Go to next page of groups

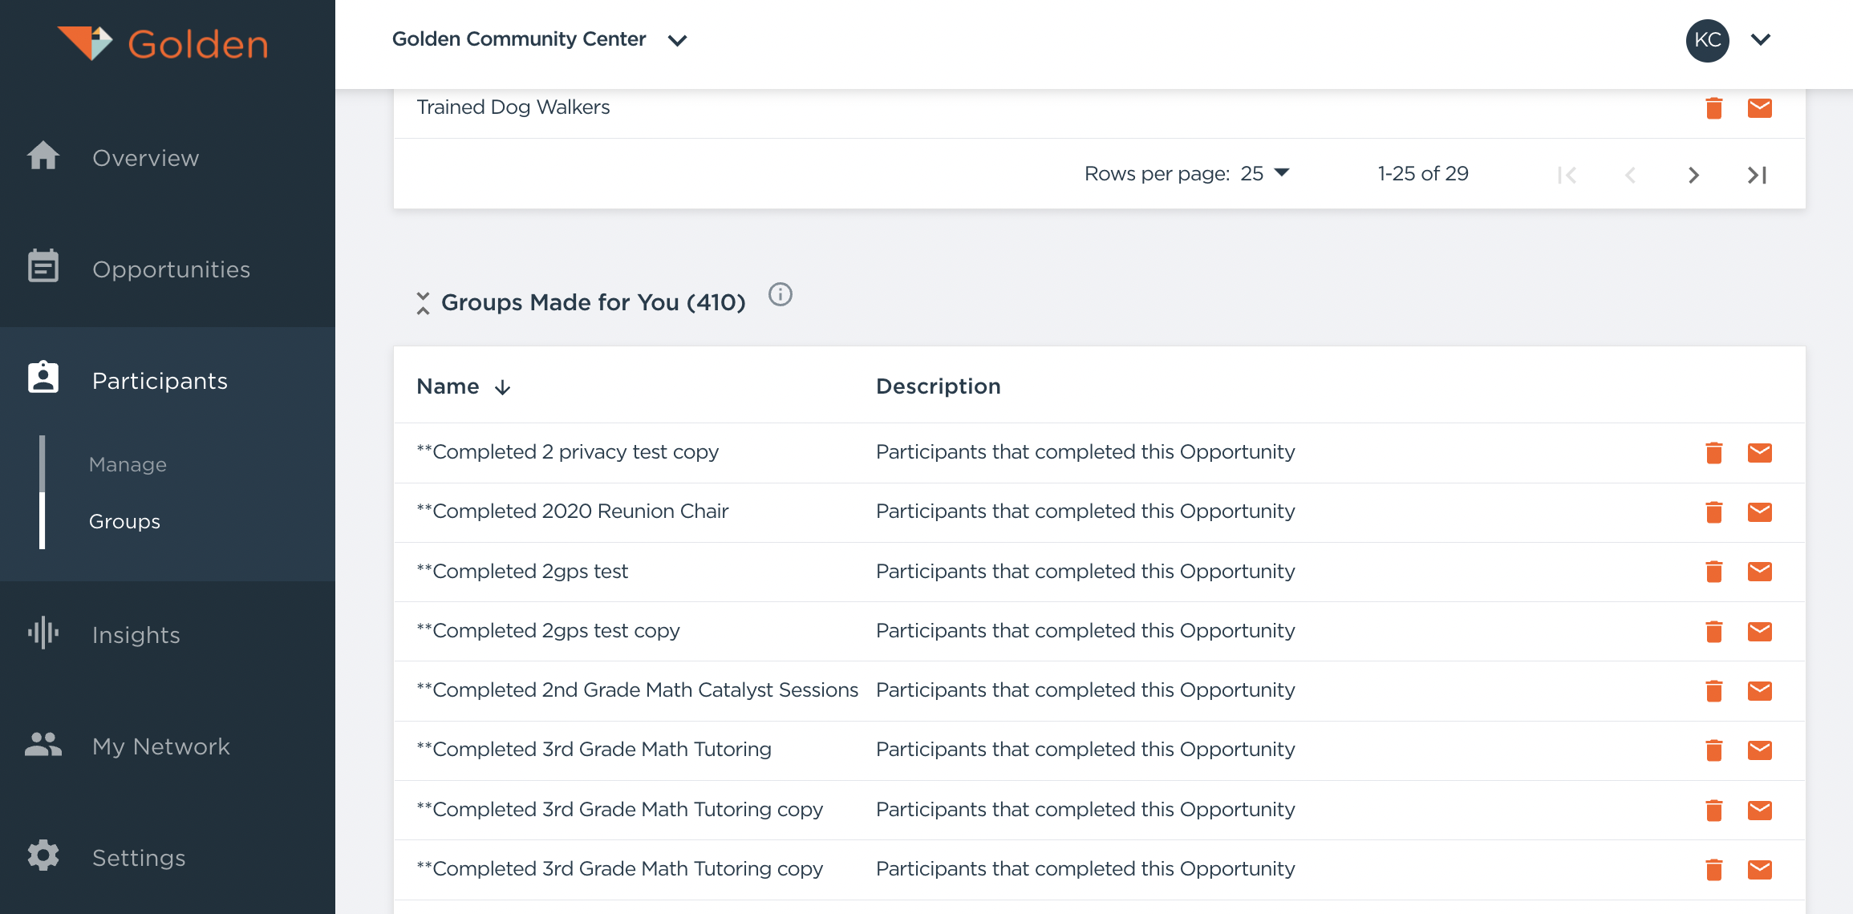click(1693, 175)
